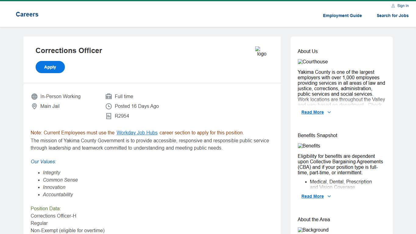Click the location pin icon beside Main Jail
Screen dimensions: 416x234
[34, 106]
